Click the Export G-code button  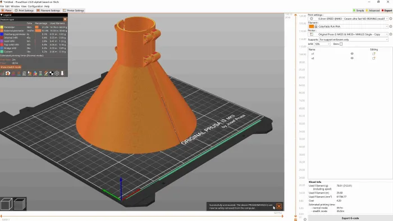coord(350,218)
